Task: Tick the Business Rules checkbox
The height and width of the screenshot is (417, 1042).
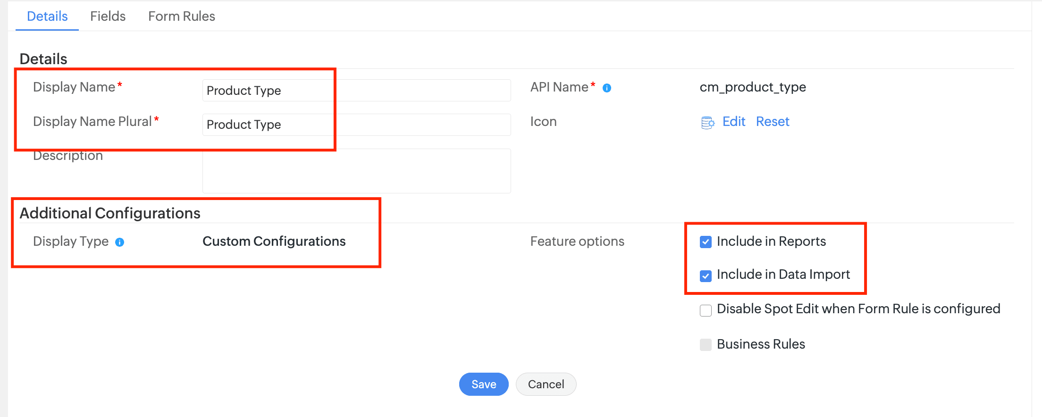Action: [x=706, y=345]
